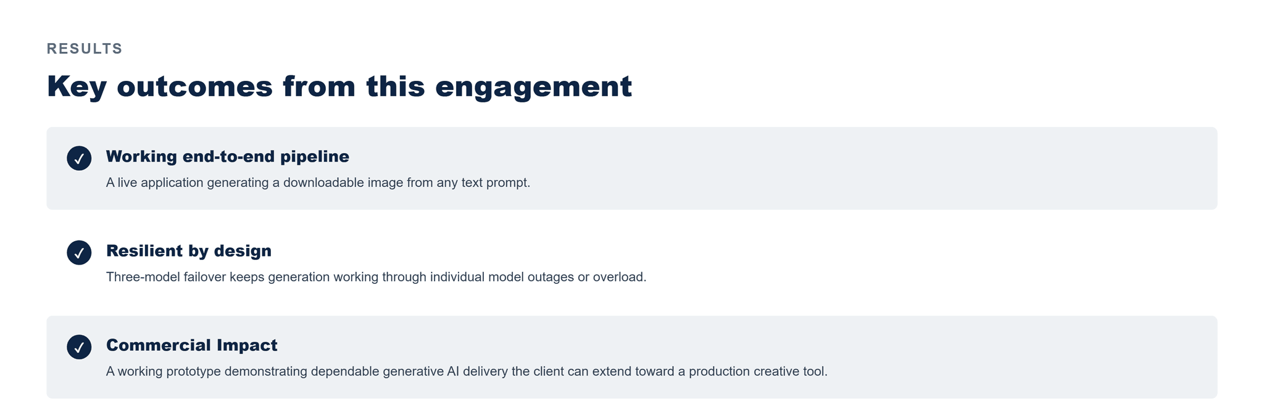This screenshot has height=409, width=1264.
Task: Click the Three-model failover description text
Action: tap(376, 278)
